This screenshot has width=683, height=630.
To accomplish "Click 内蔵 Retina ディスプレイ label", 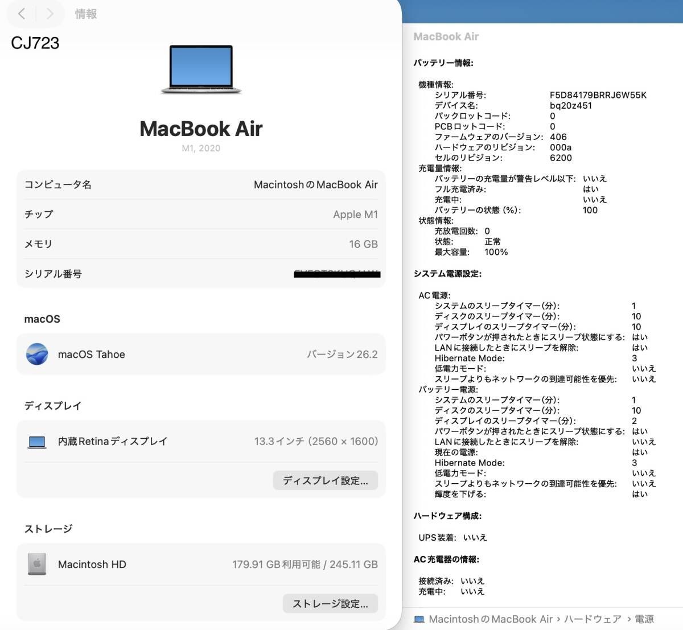I will [113, 441].
